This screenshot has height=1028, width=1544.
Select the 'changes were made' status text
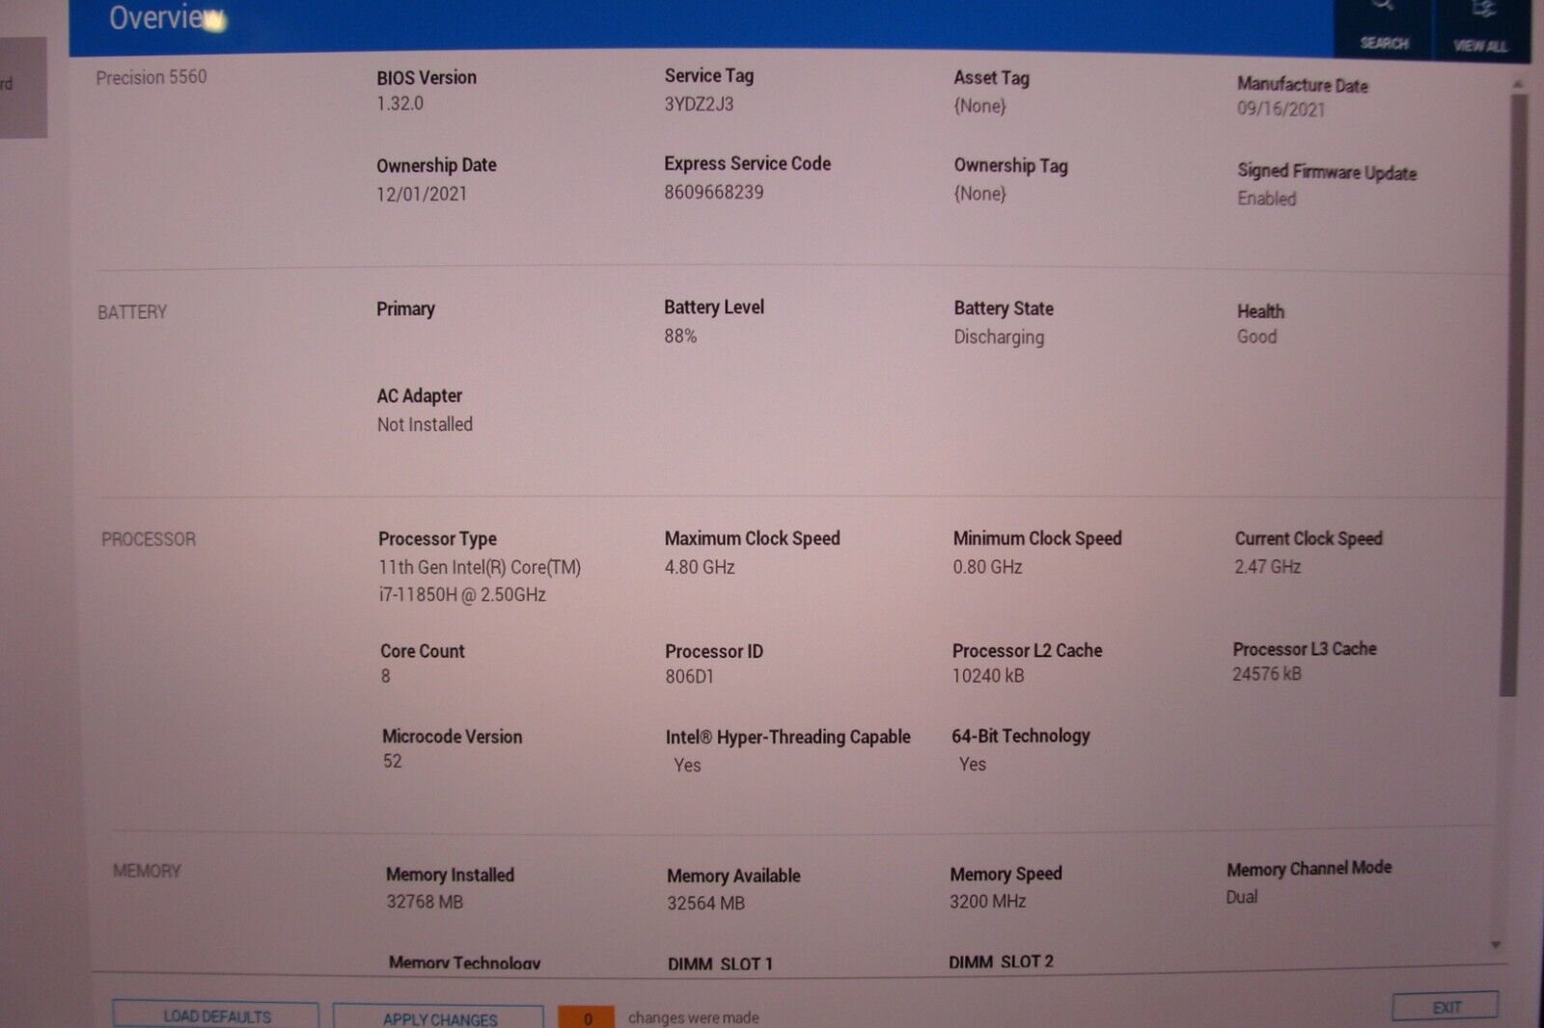tap(693, 1017)
